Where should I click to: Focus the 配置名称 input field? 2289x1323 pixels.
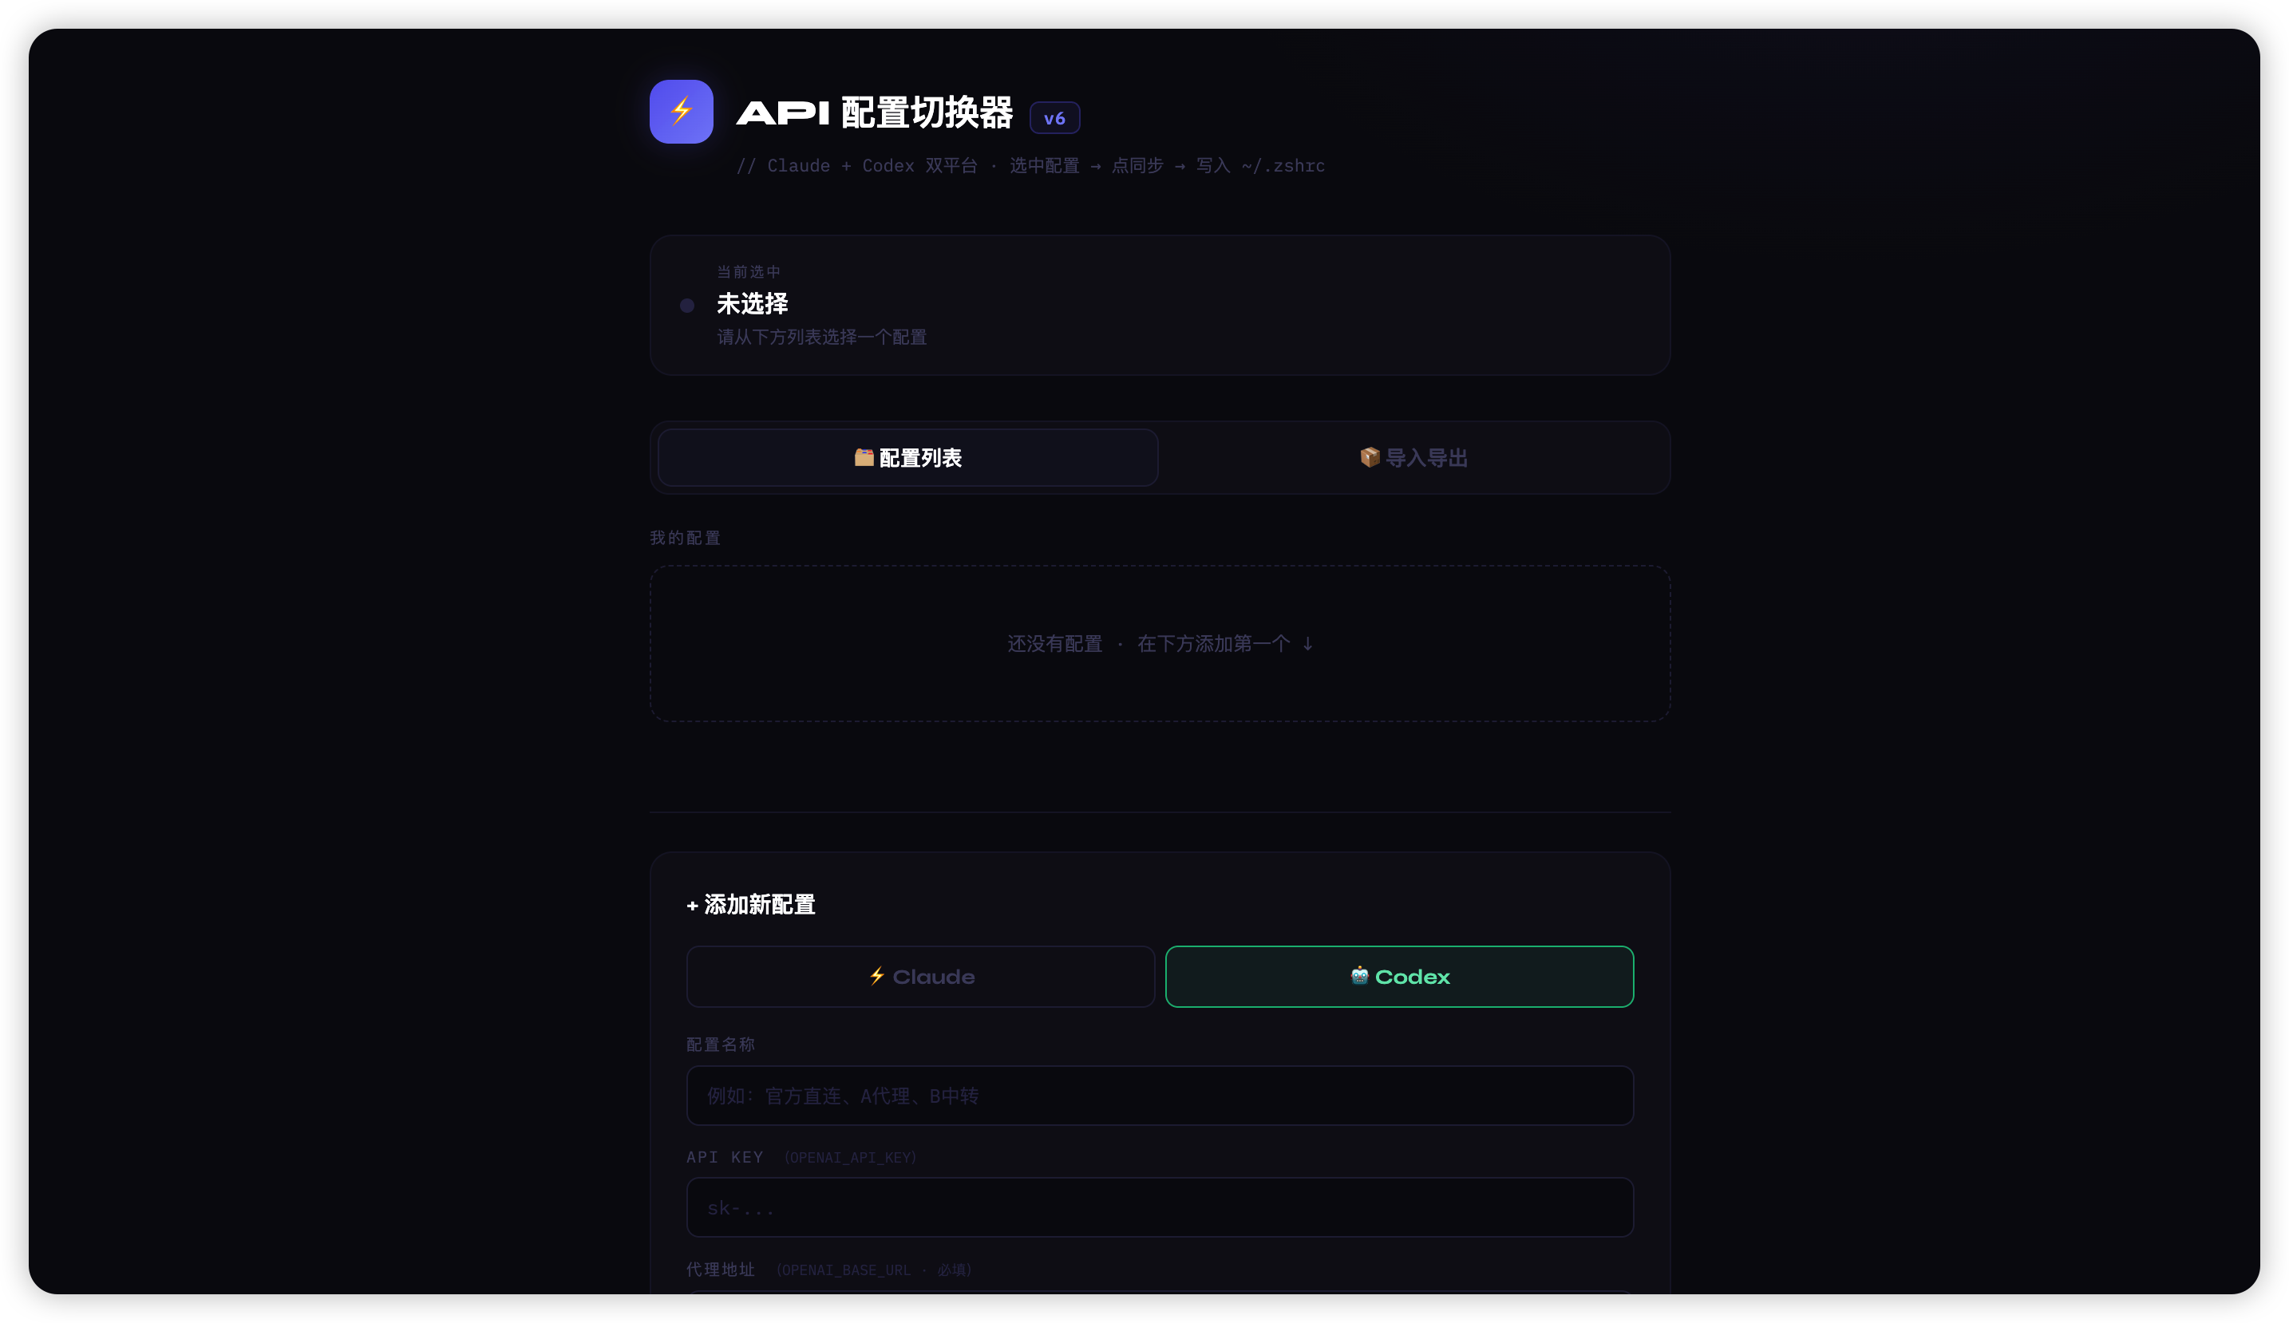1160,1096
